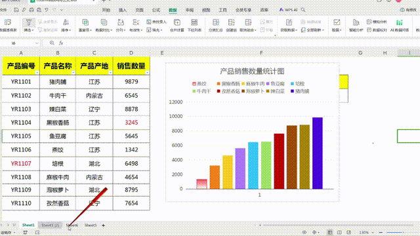Click the Ungroup icon
Viewport: 420px width, 236px height.
248,22
